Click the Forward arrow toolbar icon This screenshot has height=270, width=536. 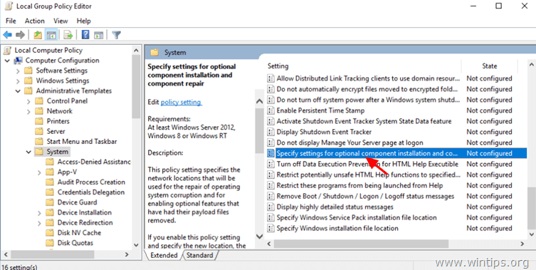coord(20,35)
